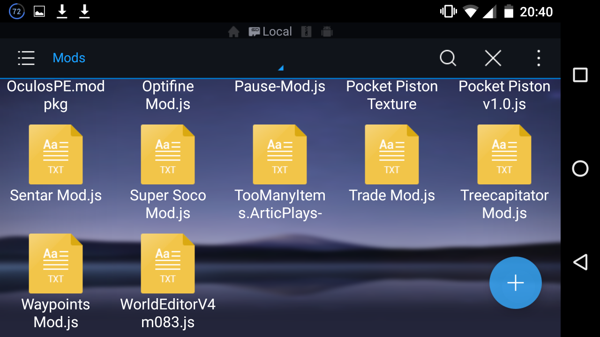Image resolution: width=600 pixels, height=337 pixels.
Task: Open the first download notification icon
Action: (62, 11)
